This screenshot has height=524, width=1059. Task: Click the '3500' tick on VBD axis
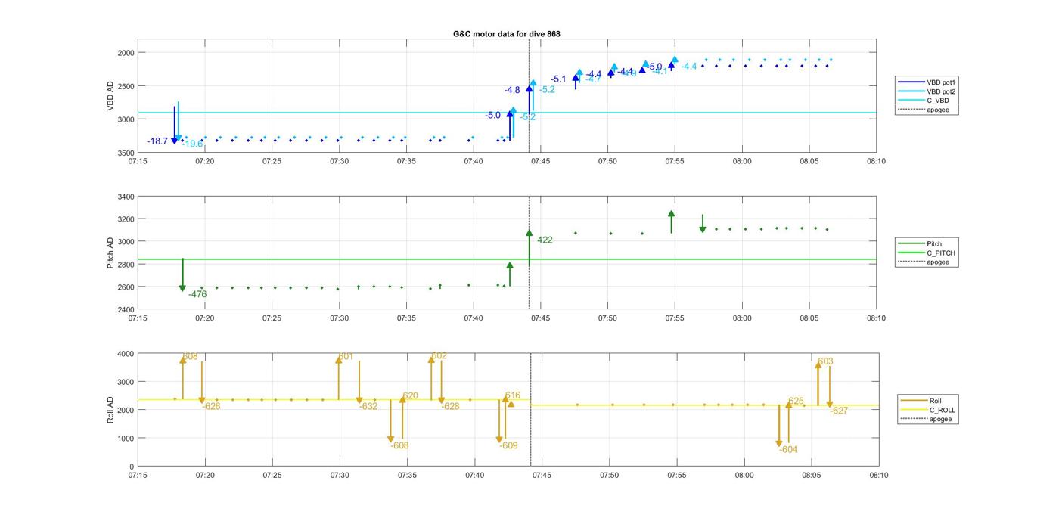(125, 153)
